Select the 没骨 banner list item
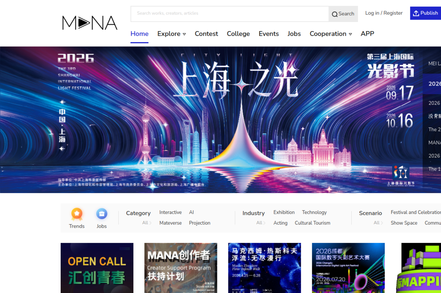The width and height of the screenshot is (441, 293). pyautogui.click(x=435, y=116)
